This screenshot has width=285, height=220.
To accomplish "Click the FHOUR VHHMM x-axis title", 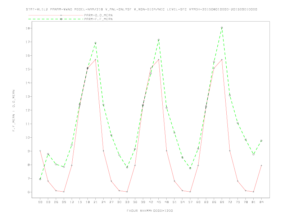I will click(150, 211).
